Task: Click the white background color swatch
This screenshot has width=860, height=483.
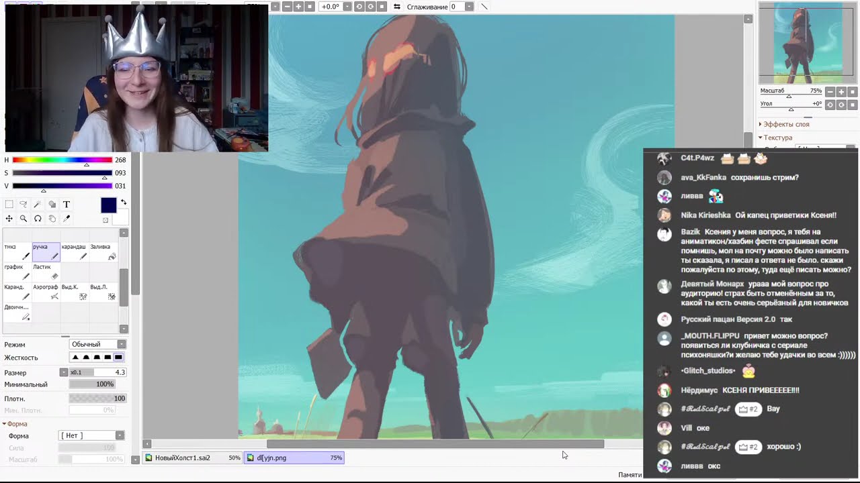Action: (x=122, y=219)
